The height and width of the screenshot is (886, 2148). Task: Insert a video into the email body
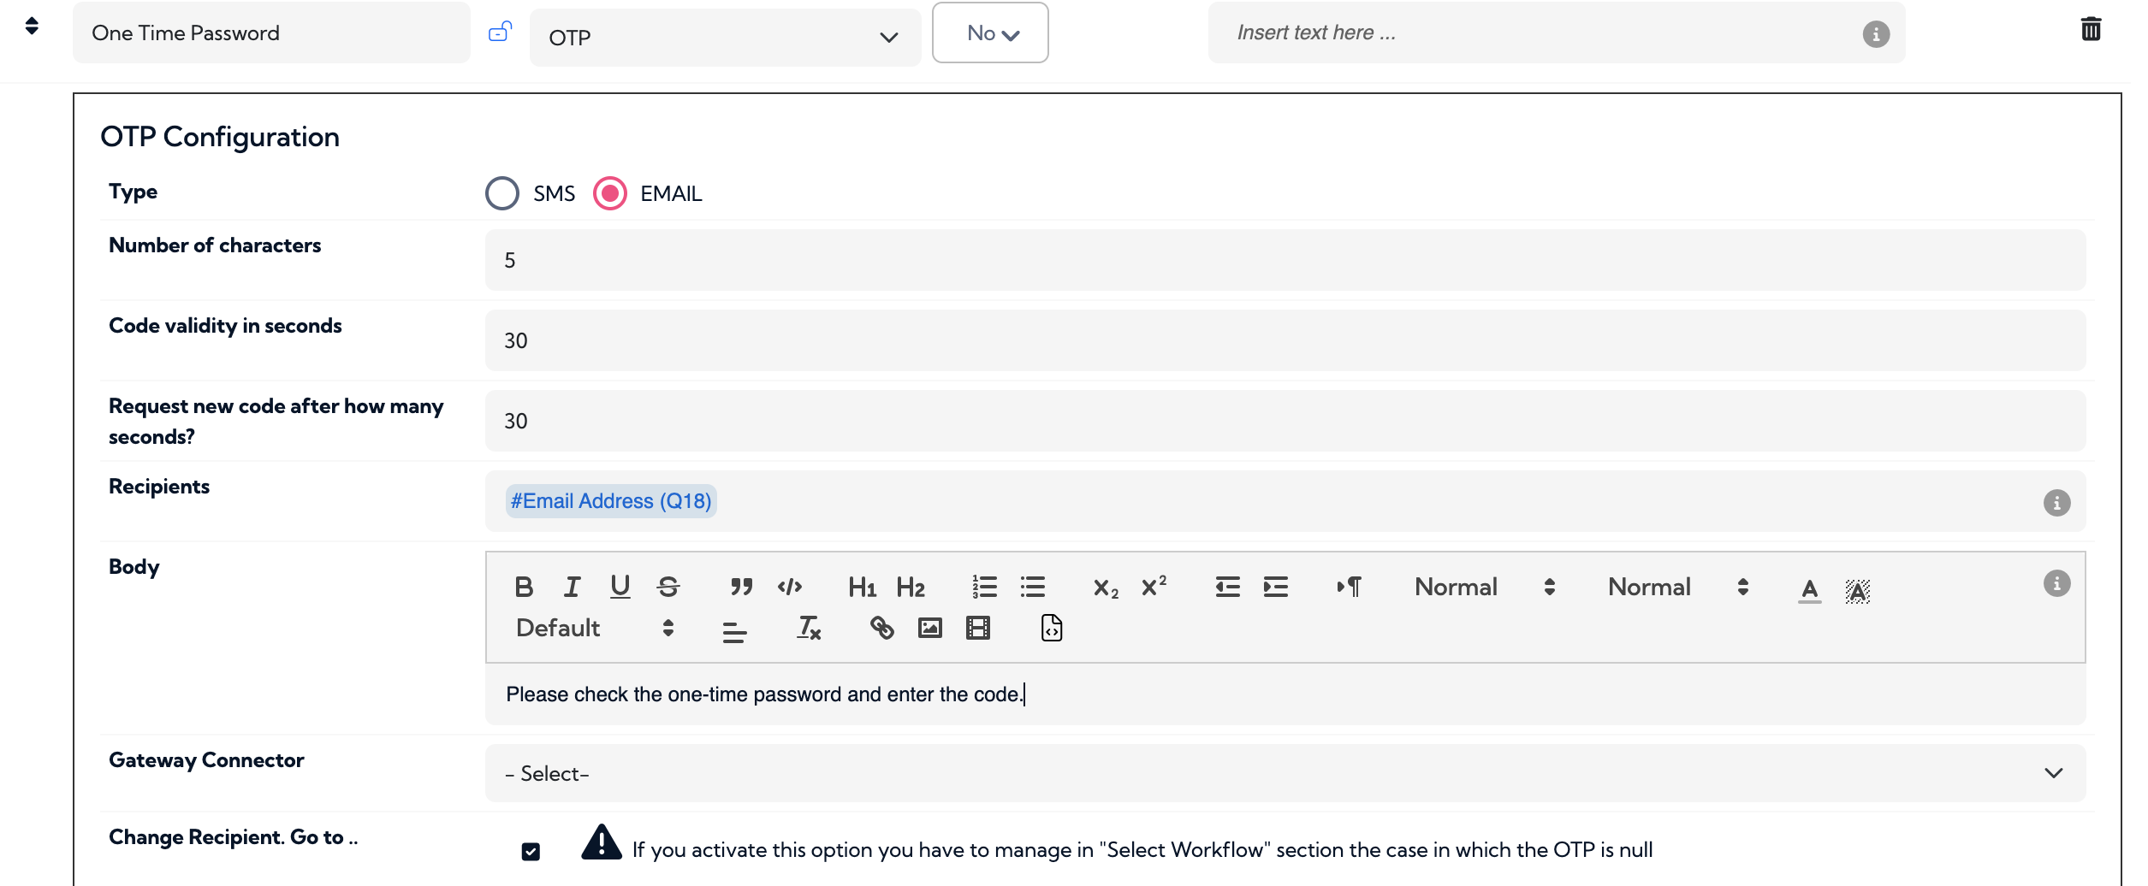[976, 628]
